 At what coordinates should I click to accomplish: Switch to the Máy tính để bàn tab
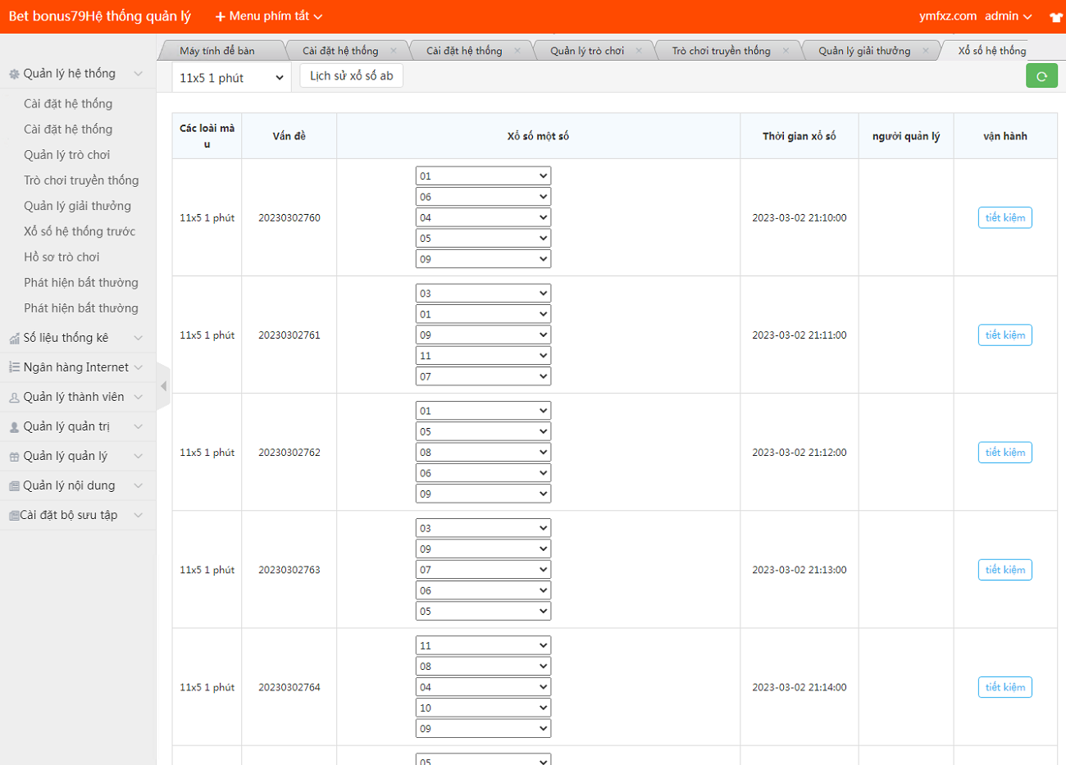click(217, 51)
